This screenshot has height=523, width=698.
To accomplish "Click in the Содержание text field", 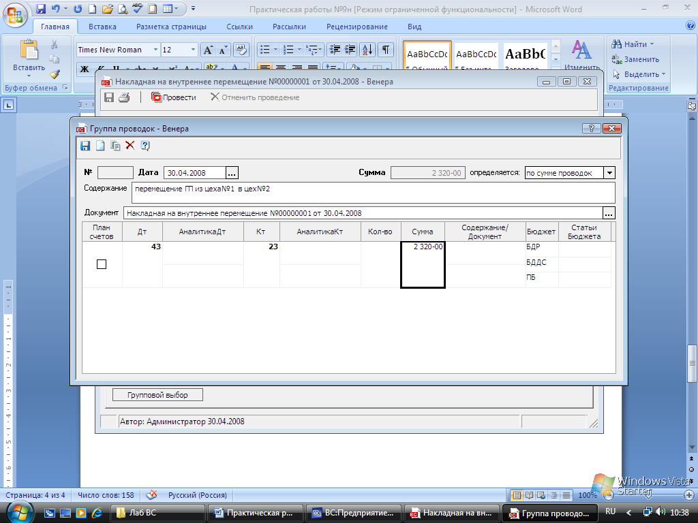I will pos(374,193).
